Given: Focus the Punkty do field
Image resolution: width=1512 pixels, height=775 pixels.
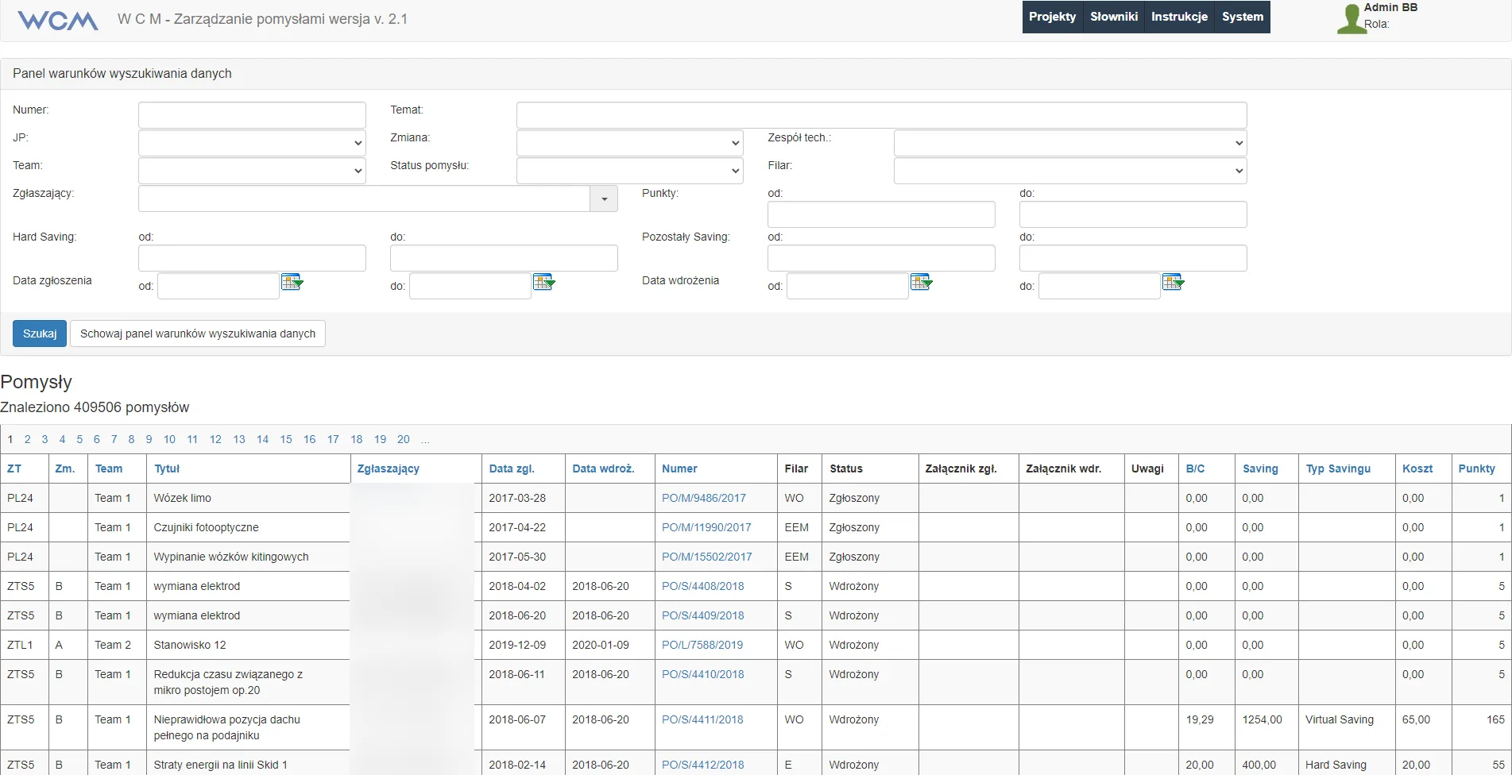Looking at the screenshot, I should [x=1133, y=214].
